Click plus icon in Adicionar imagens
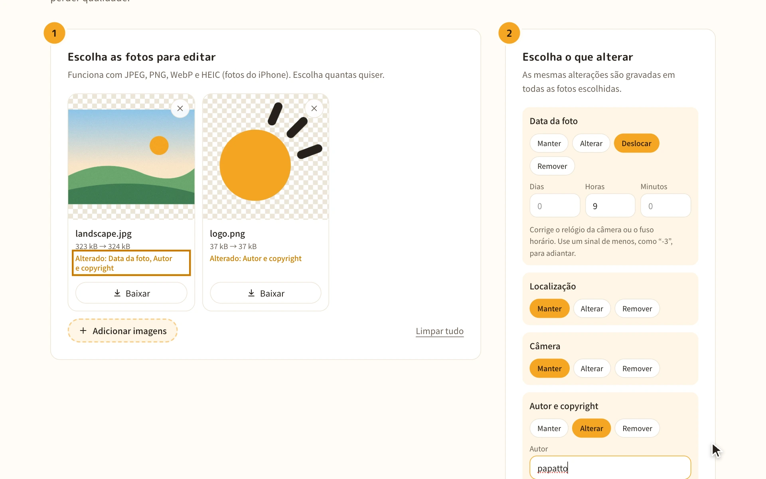766x479 pixels. tap(83, 331)
